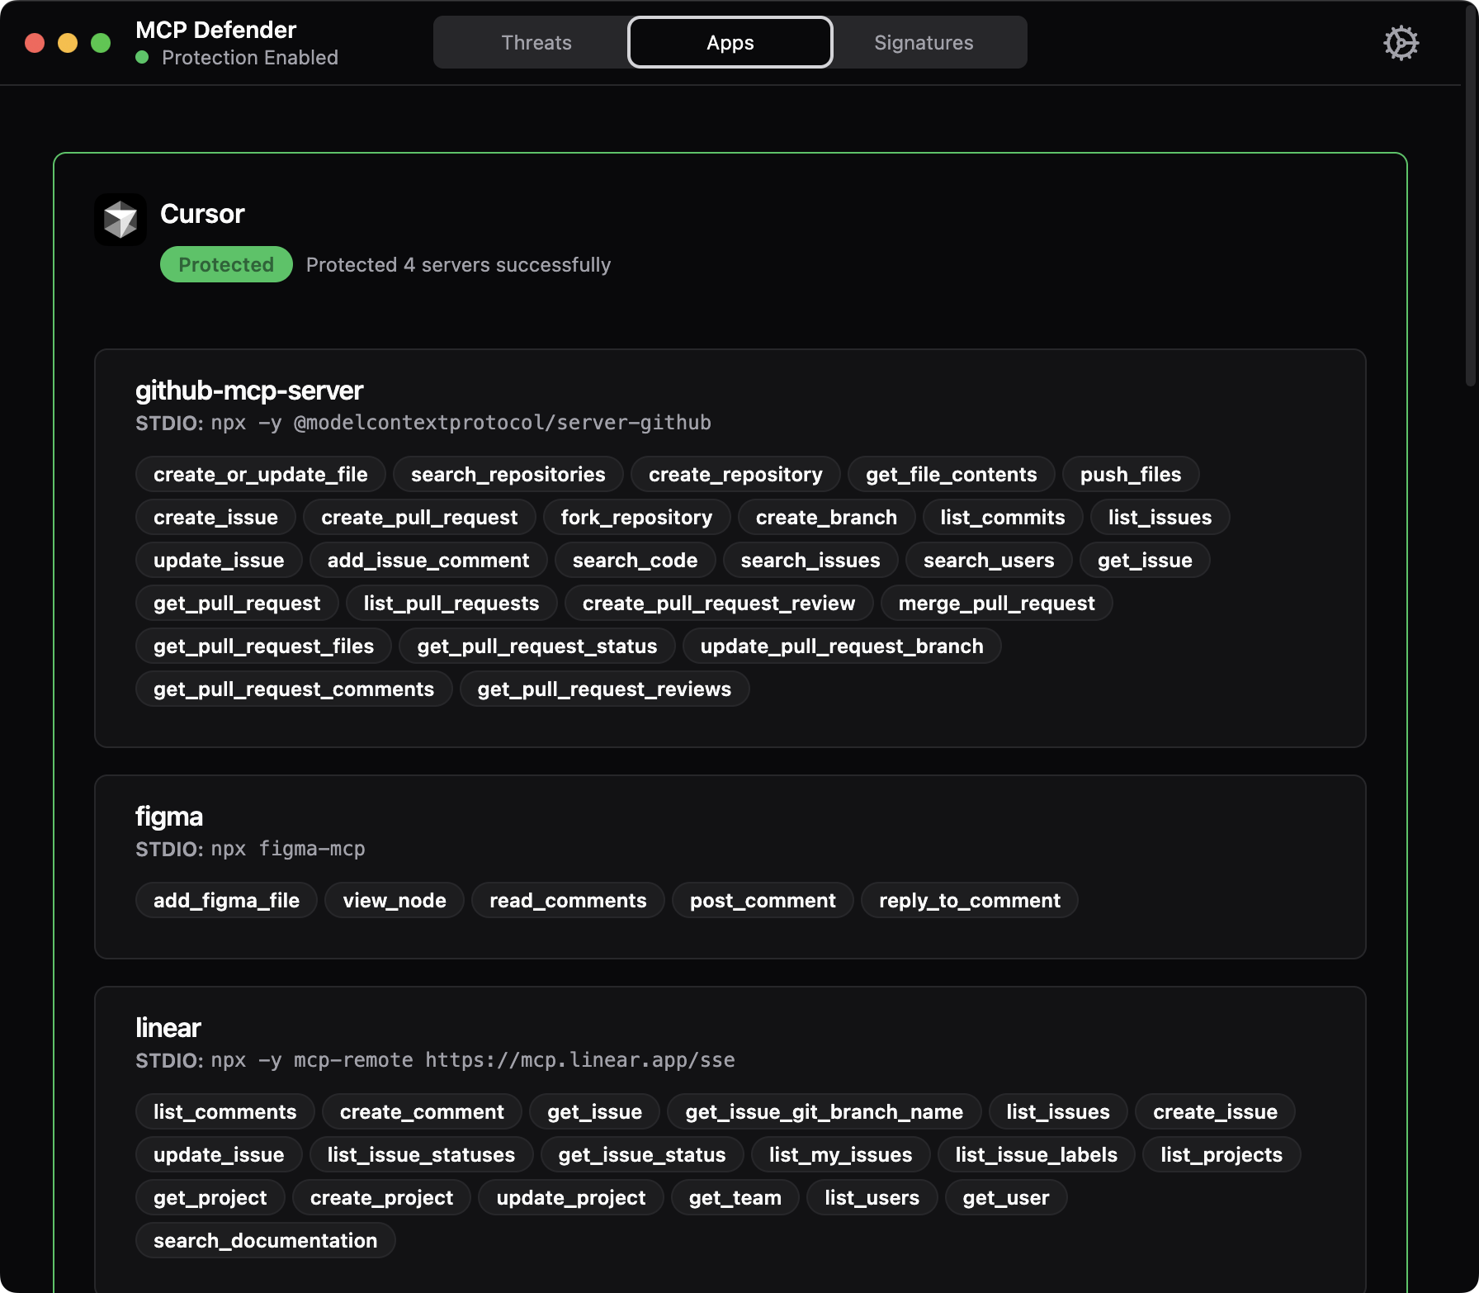Select the reply_to_comment tool chip
1479x1293 pixels.
(969, 901)
